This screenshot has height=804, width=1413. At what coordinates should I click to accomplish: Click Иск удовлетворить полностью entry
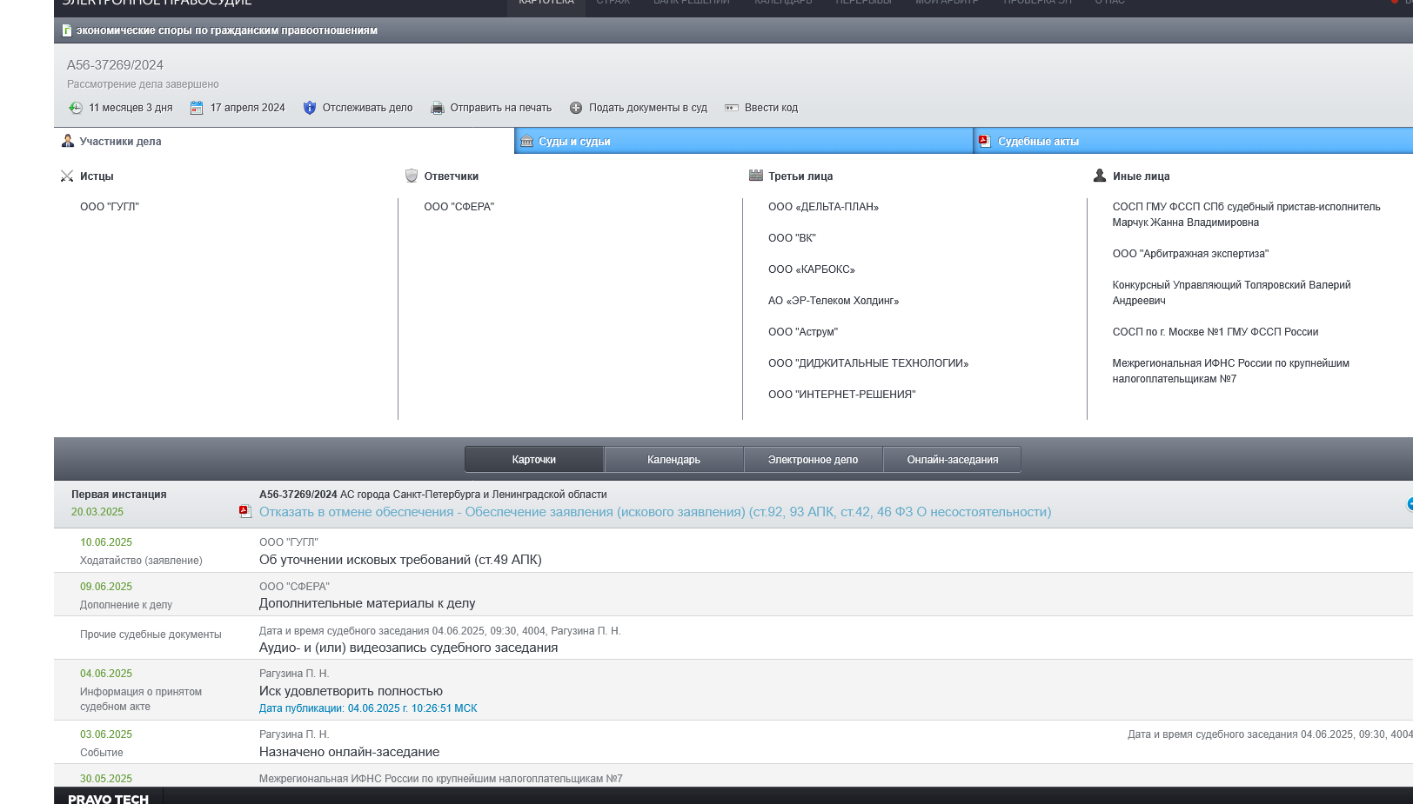click(351, 691)
